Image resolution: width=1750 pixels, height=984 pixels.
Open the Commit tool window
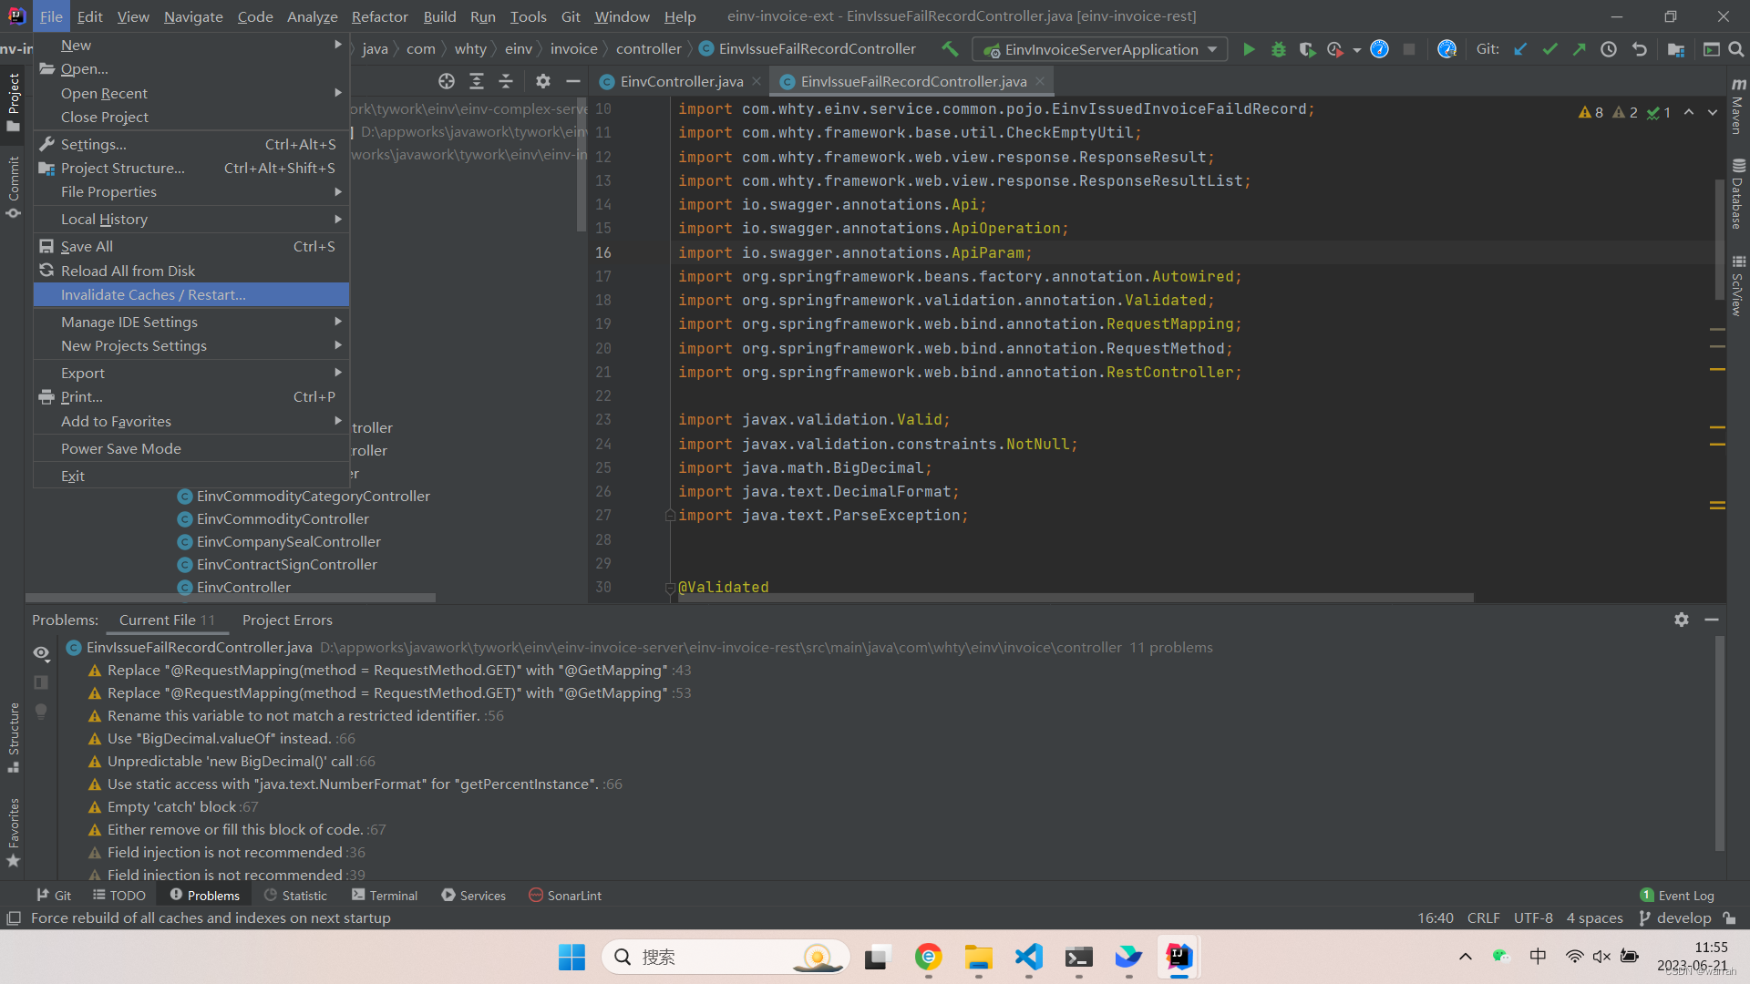coord(13,187)
